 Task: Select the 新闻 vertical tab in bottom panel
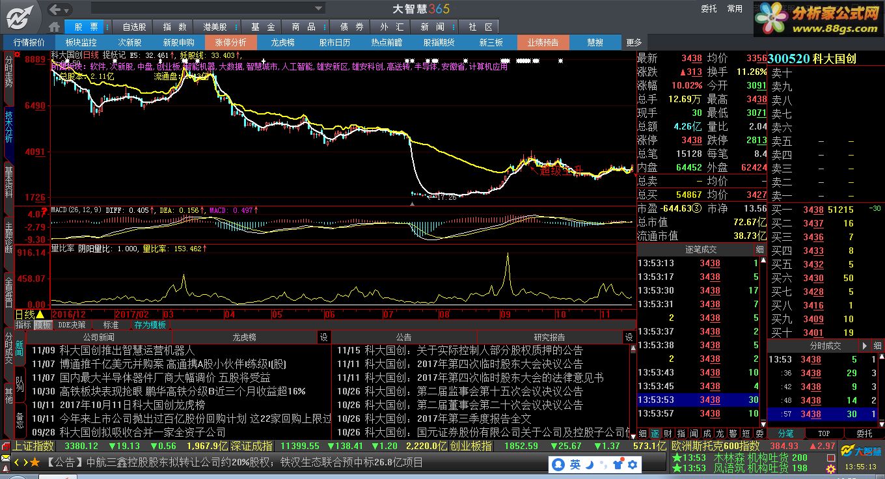20,347
